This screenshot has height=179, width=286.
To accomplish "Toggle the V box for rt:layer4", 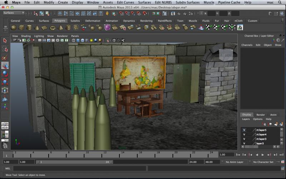I will (244, 135).
